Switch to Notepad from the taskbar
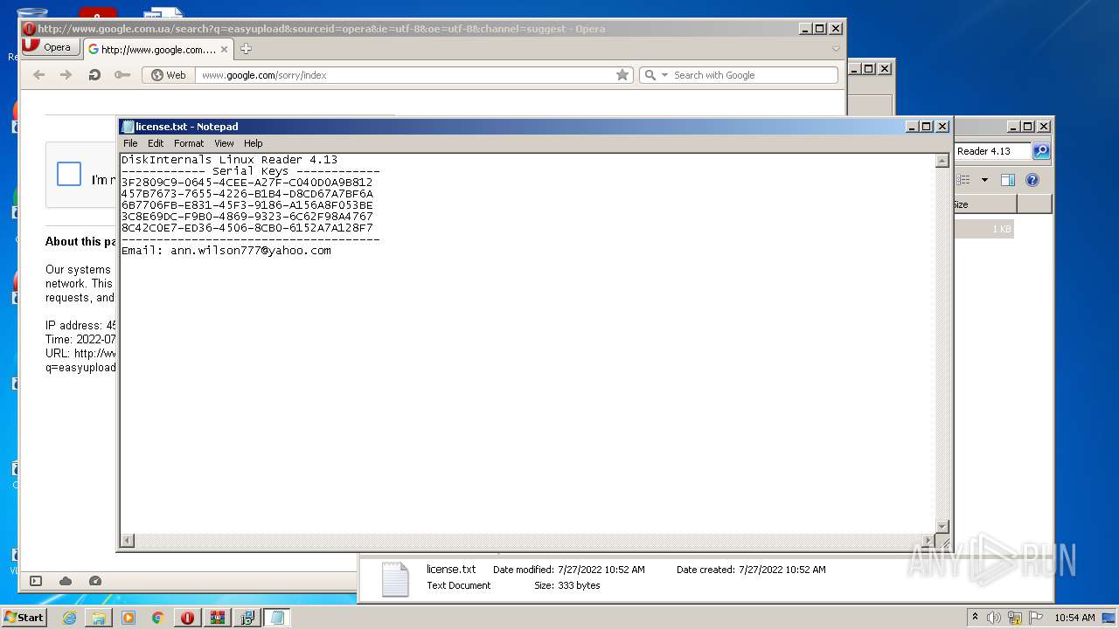The width and height of the screenshot is (1119, 629). coord(277,618)
